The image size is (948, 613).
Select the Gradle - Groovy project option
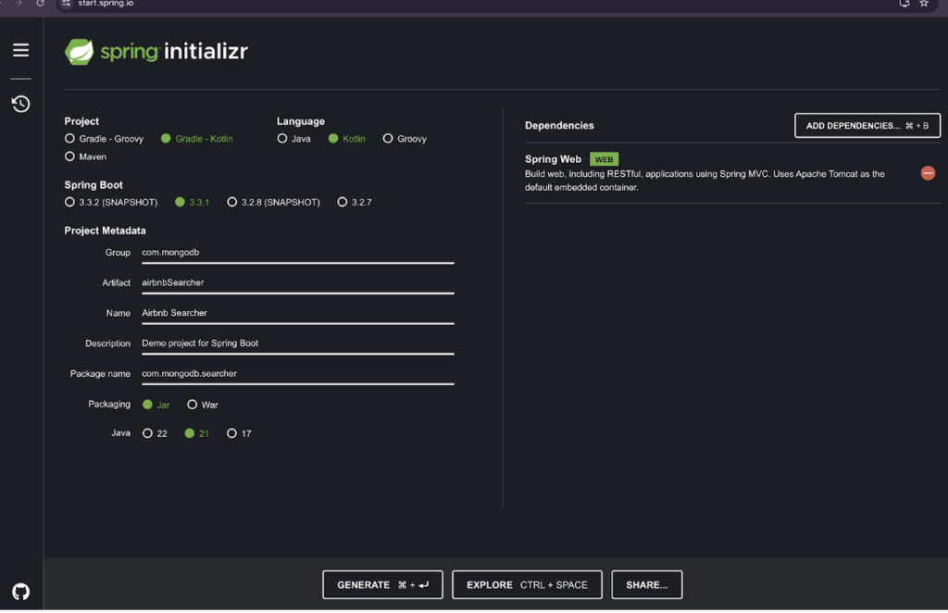[69, 139]
